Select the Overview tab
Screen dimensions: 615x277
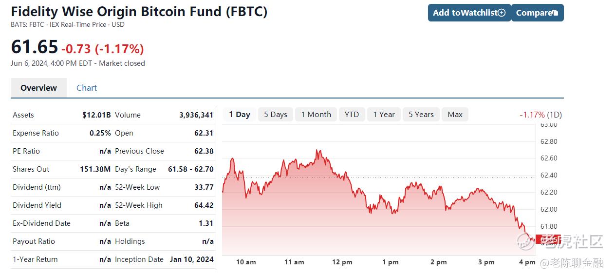[x=38, y=88]
